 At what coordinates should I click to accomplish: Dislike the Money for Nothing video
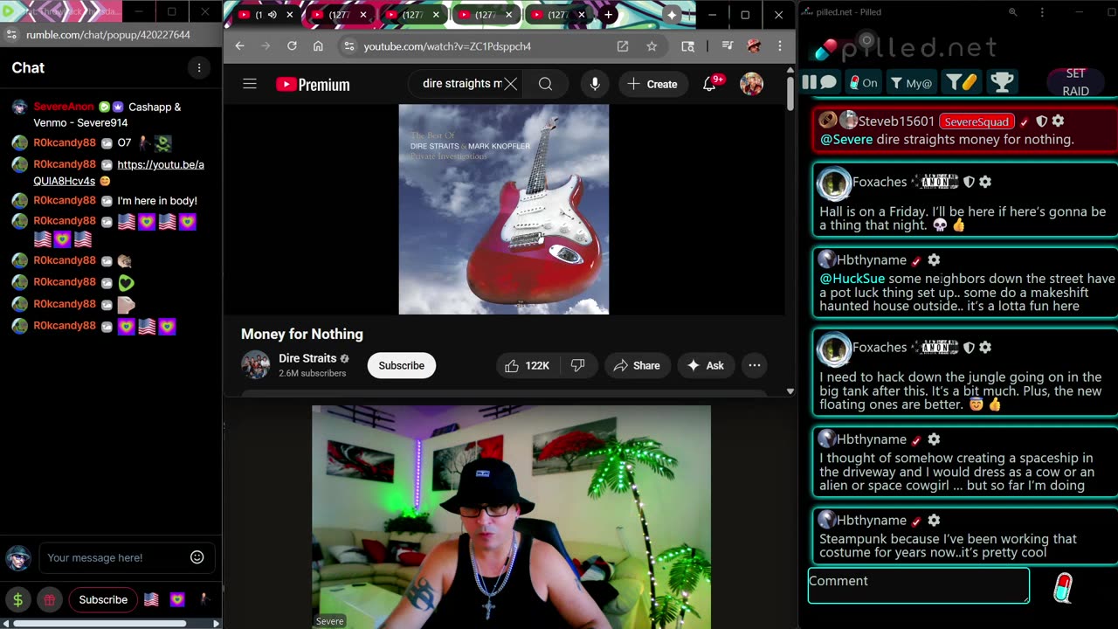click(x=578, y=365)
